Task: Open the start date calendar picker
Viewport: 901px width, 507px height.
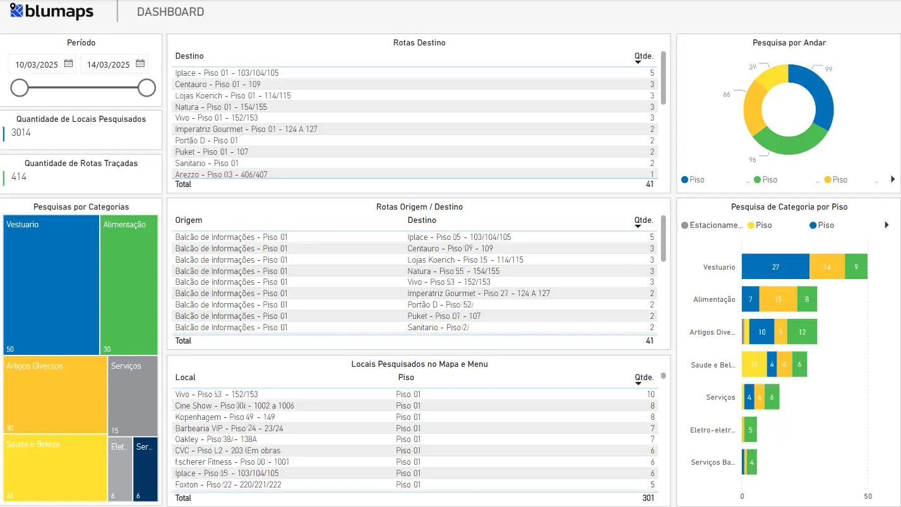Action: (x=69, y=64)
